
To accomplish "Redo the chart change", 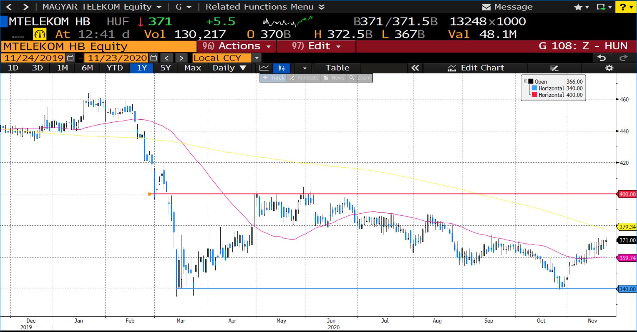I will point(623,58).
